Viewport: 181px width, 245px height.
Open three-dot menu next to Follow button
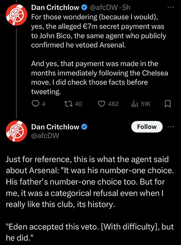pos(171,127)
